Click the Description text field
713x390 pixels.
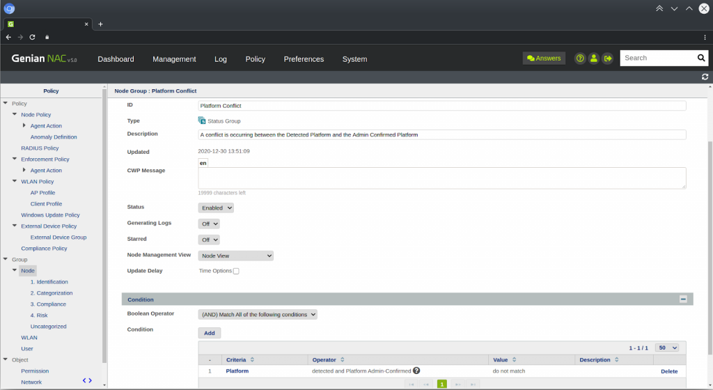(441, 134)
